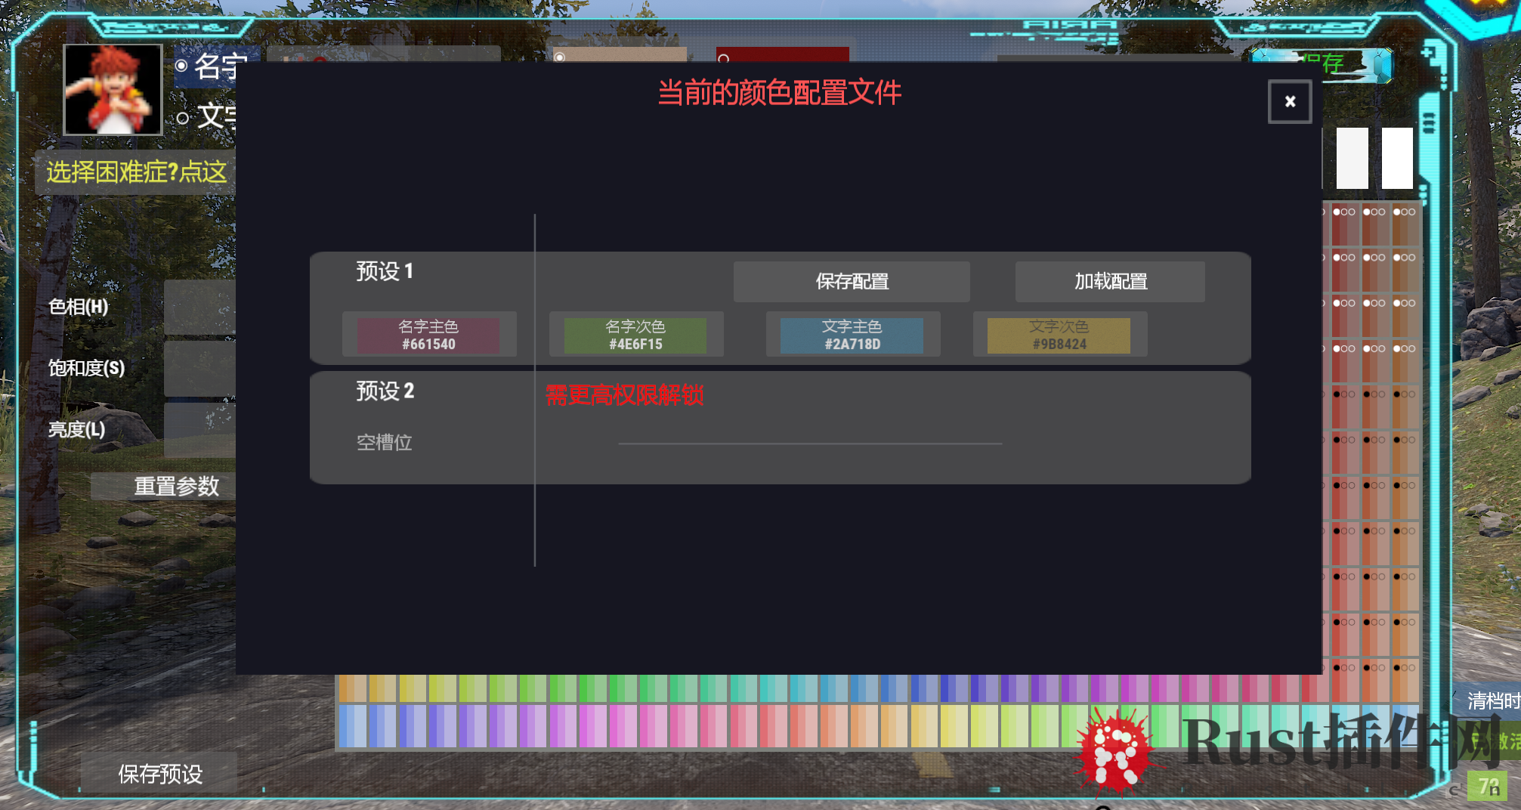
Task: Click the 保存预设 button at bottom left
Action: pos(159,773)
